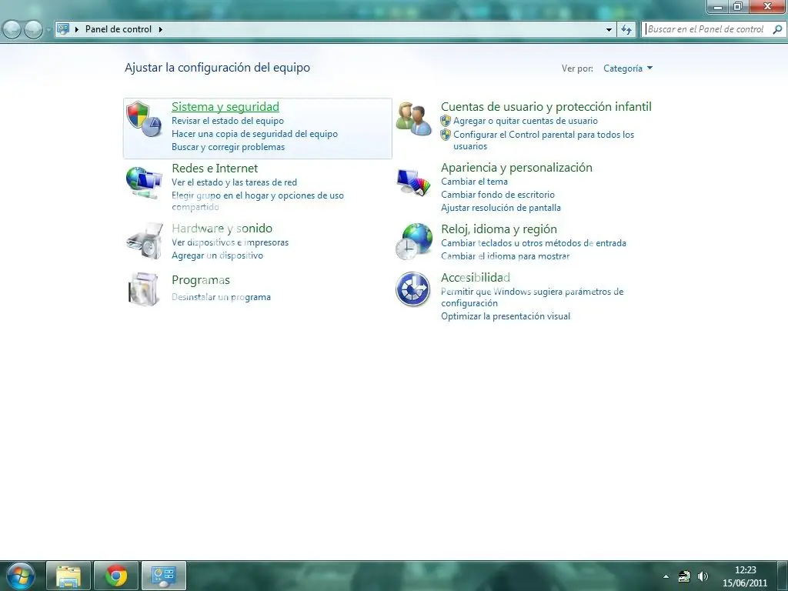Viewport: 788px width, 591px height.
Task: Click Apariencia y personalización monitor icon
Action: pos(413,182)
